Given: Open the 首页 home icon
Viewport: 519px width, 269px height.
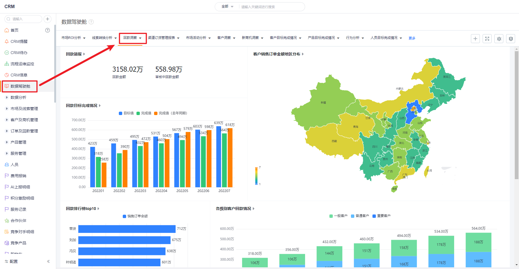Looking at the screenshot, I should point(7,30).
